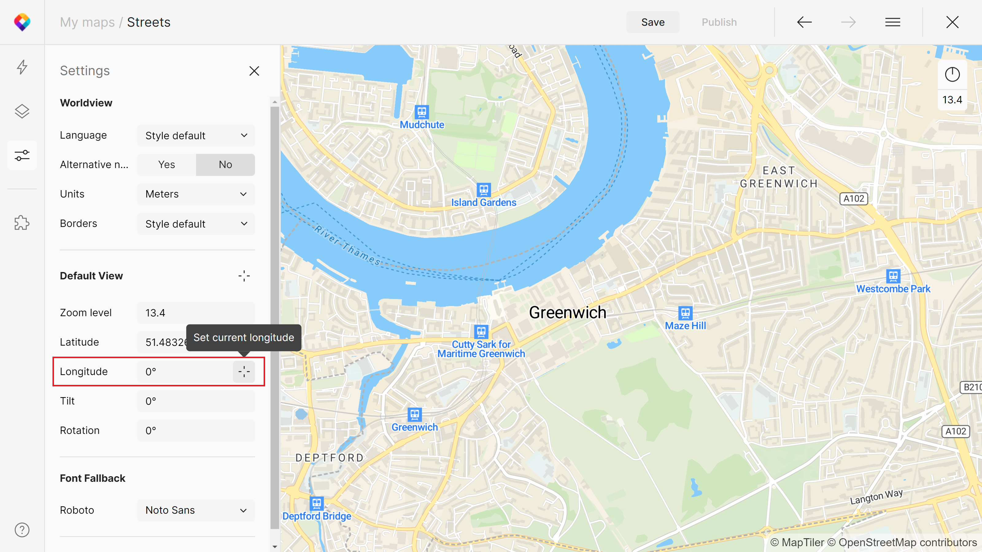
Task: Go to My maps breadcrumb link
Action: pos(87,22)
